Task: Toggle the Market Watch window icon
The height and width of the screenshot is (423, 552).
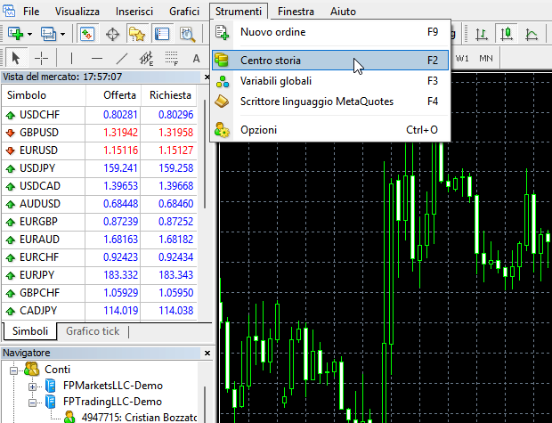Action: [87, 35]
